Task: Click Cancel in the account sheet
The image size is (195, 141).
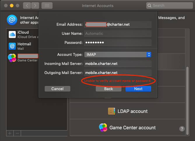Action: [x=58, y=89]
